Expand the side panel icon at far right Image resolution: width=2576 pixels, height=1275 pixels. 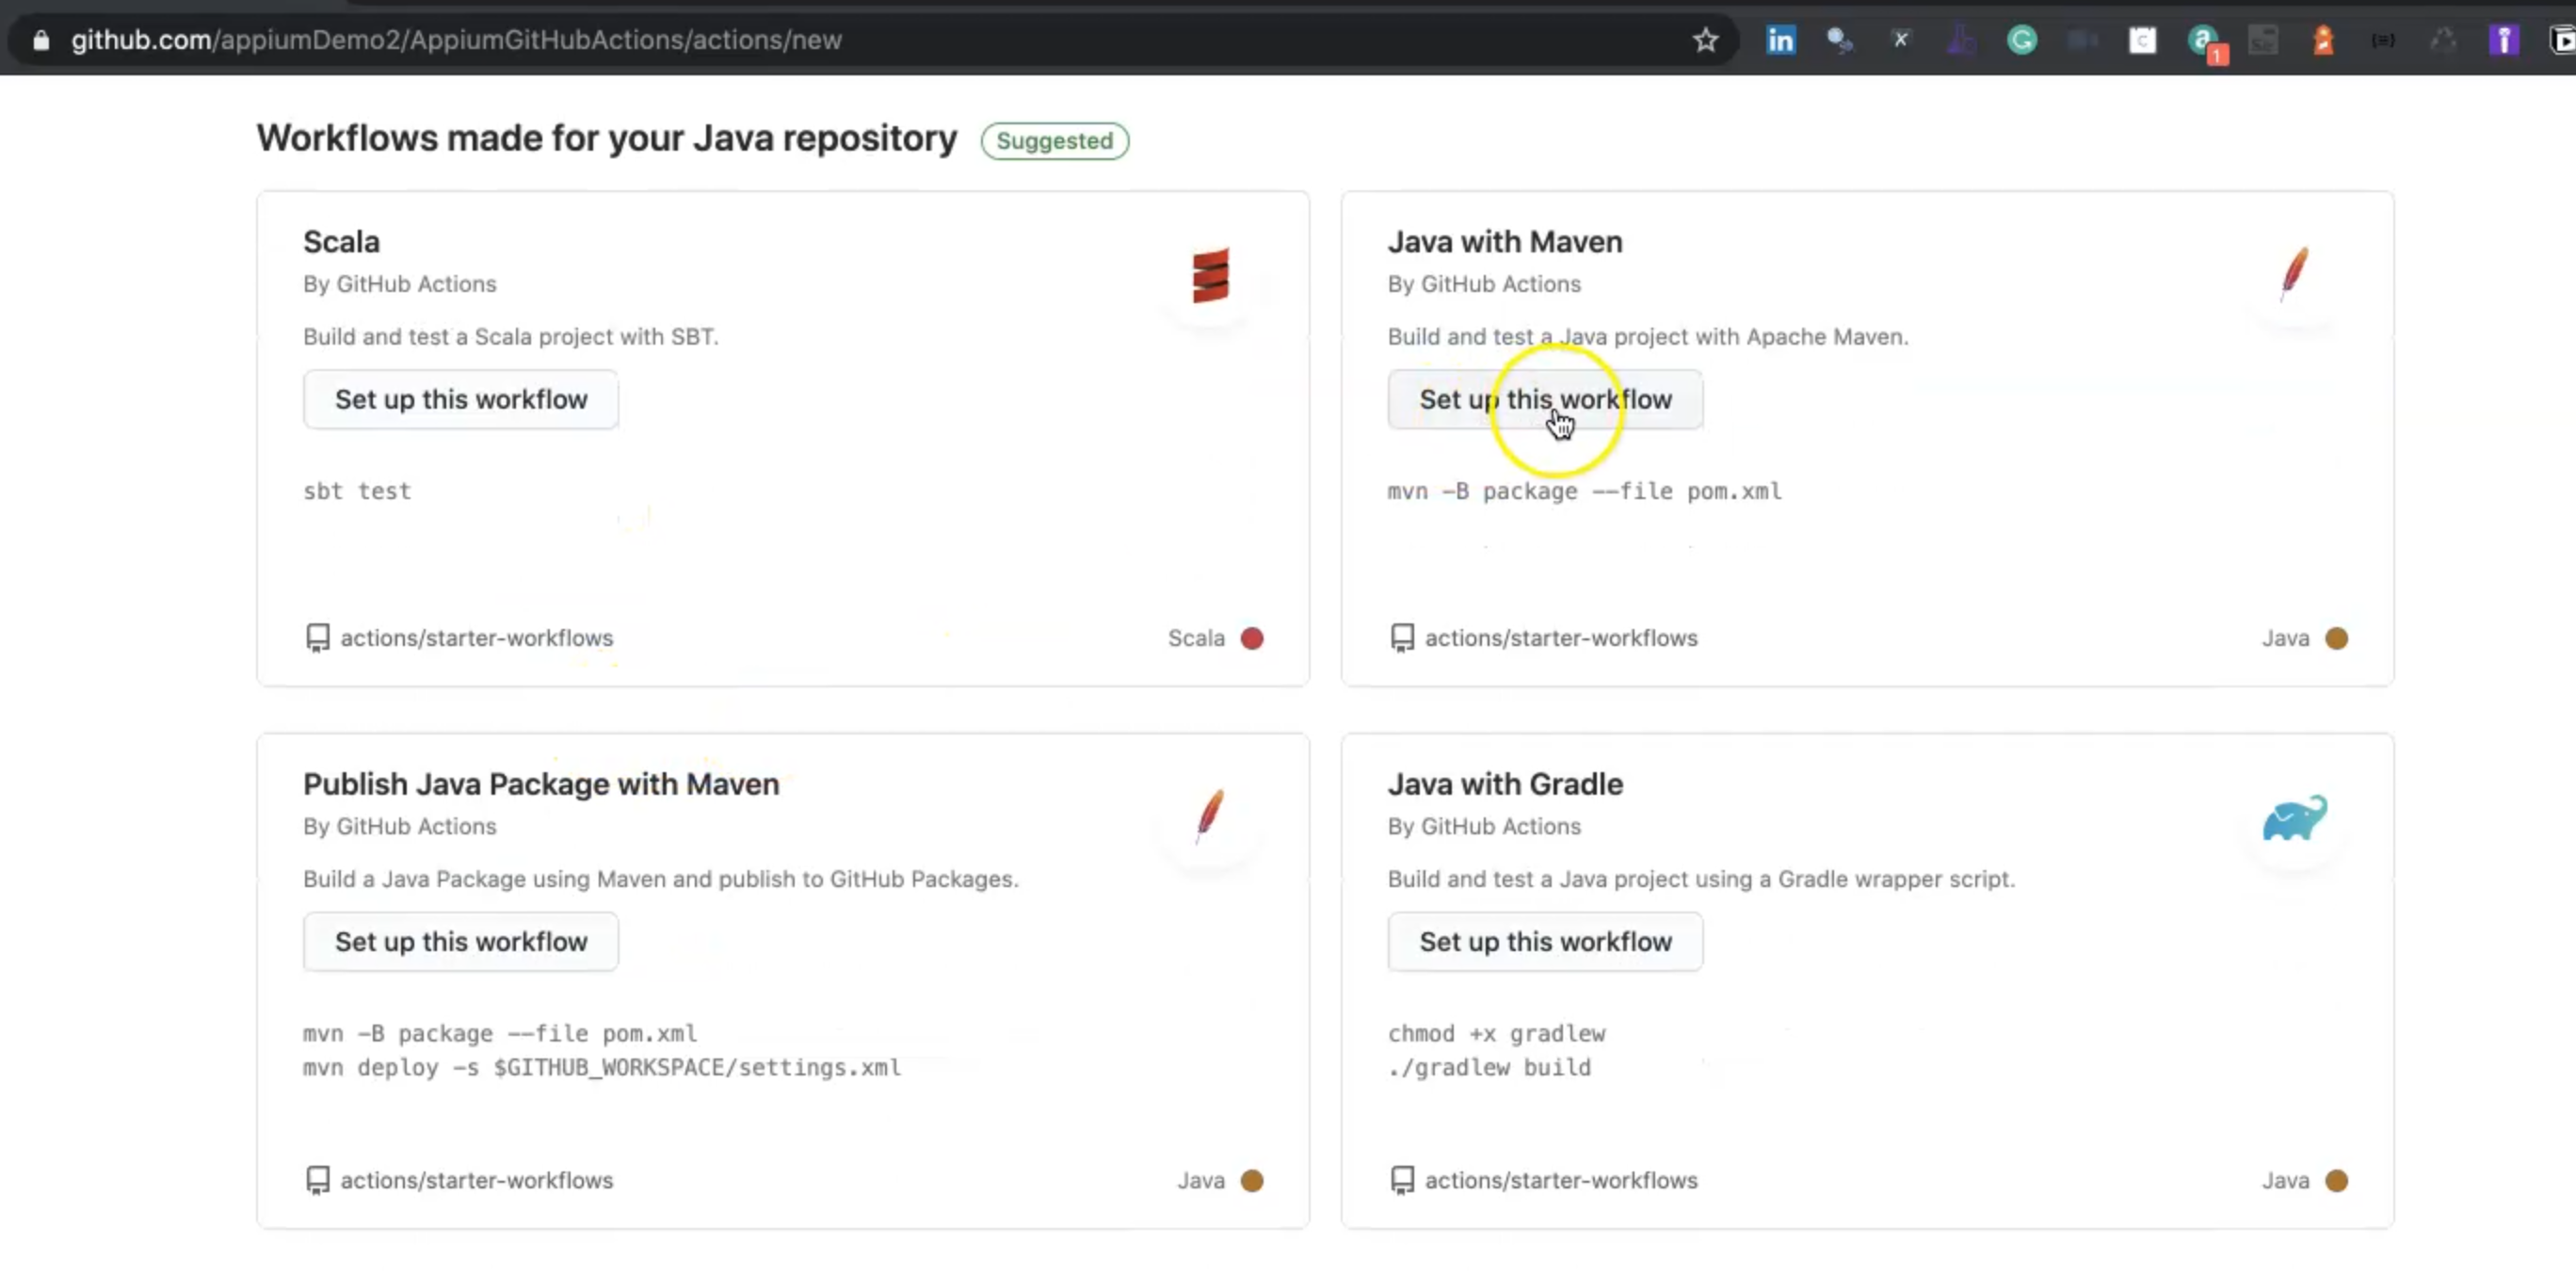coord(2561,40)
